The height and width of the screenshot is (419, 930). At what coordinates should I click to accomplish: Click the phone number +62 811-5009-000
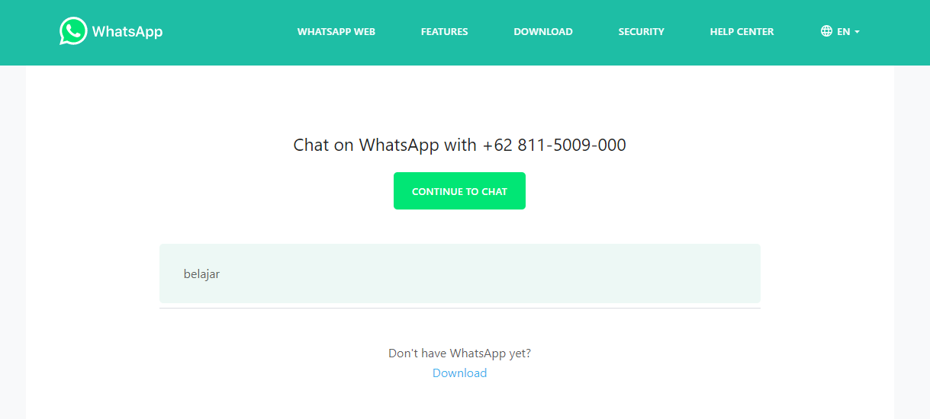coord(554,145)
